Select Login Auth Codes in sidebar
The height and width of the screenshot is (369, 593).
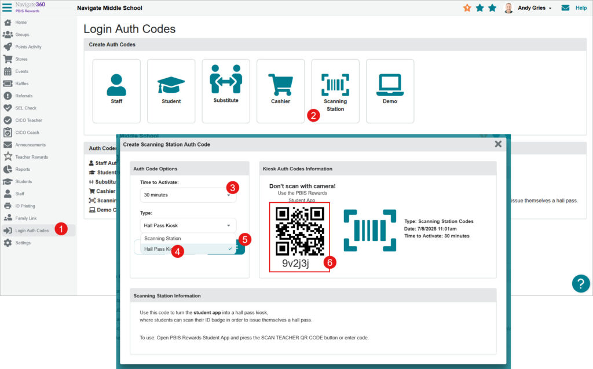[x=38, y=231]
